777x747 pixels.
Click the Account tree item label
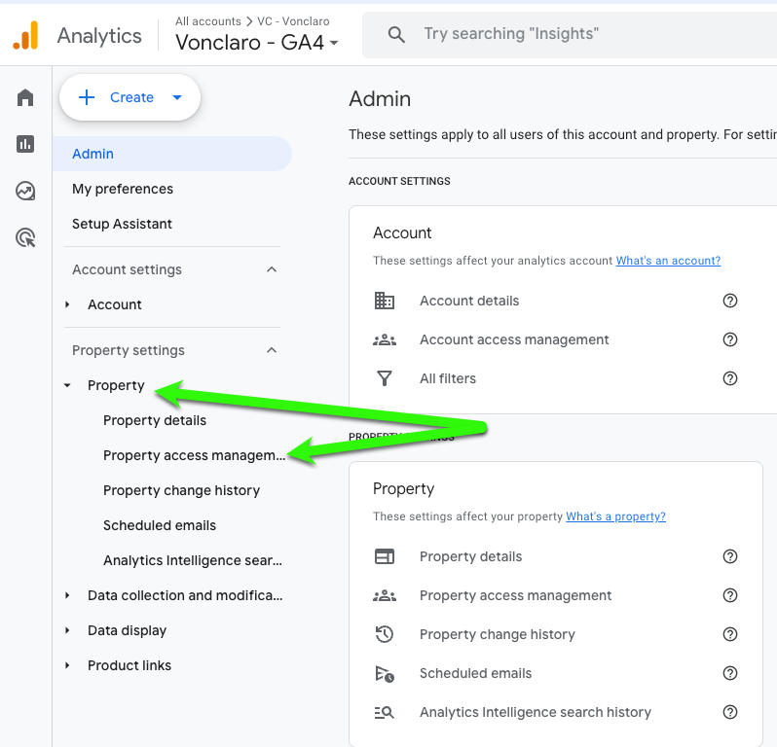115,305
